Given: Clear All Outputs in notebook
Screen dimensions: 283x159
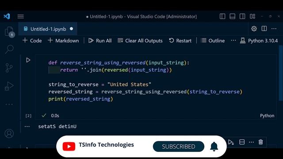Looking at the screenshot, I should pyautogui.click(x=140, y=41).
